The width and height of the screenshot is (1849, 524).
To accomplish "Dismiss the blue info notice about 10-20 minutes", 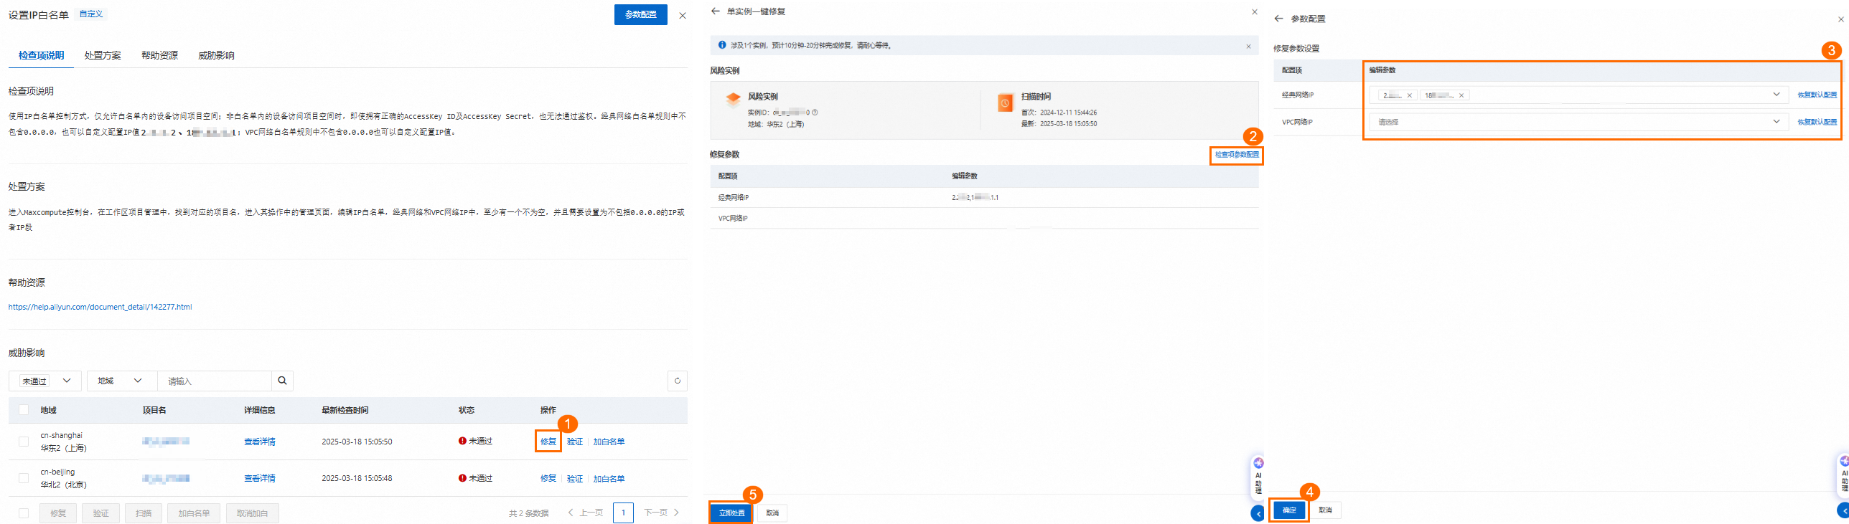I will coord(1248,46).
